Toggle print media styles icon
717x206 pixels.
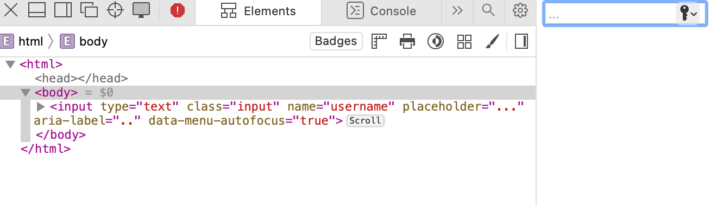pyautogui.click(x=407, y=41)
